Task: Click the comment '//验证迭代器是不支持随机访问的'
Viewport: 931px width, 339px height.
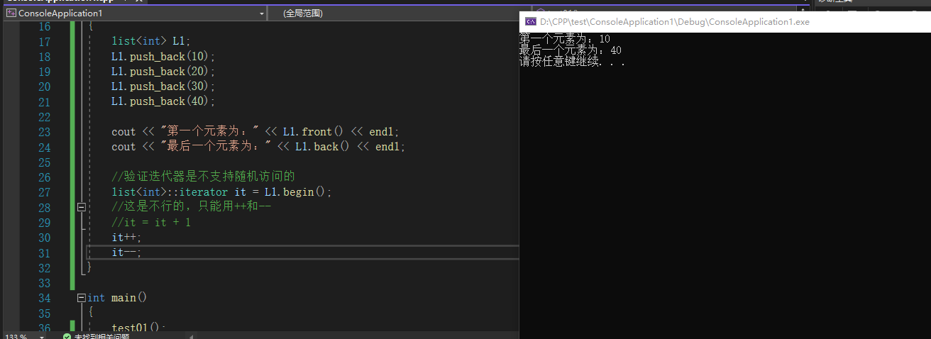Action: tap(203, 177)
